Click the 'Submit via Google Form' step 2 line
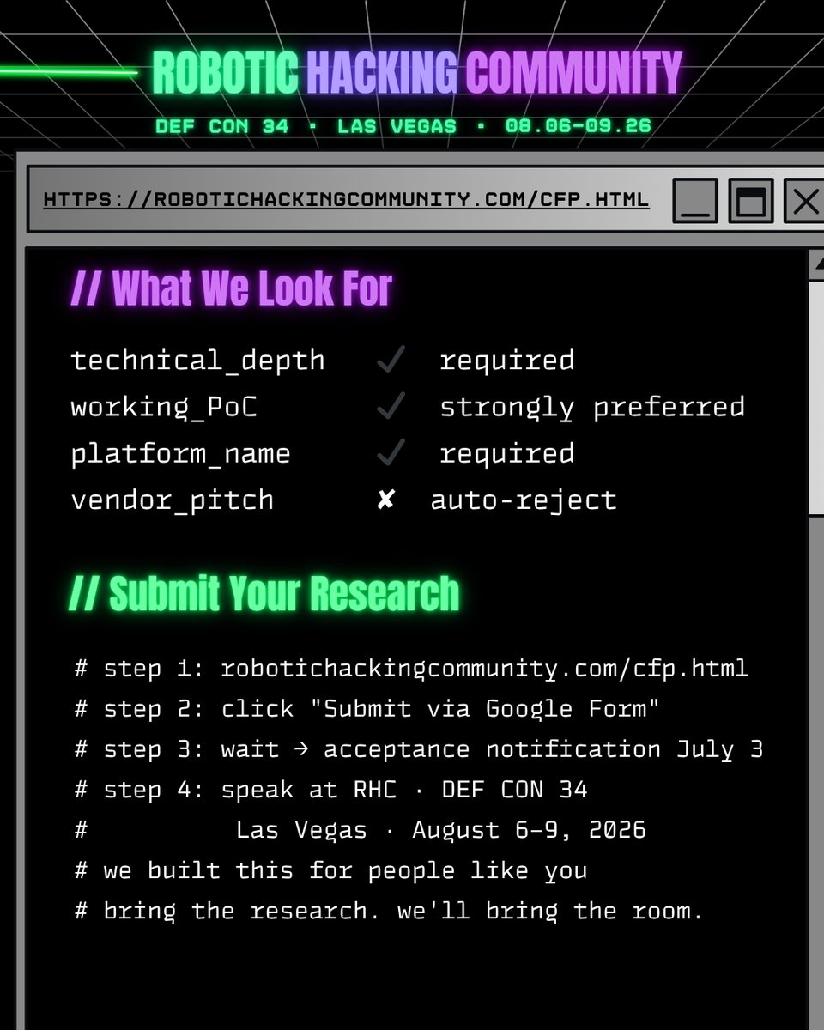The width and height of the screenshot is (824, 1030). coord(367,709)
